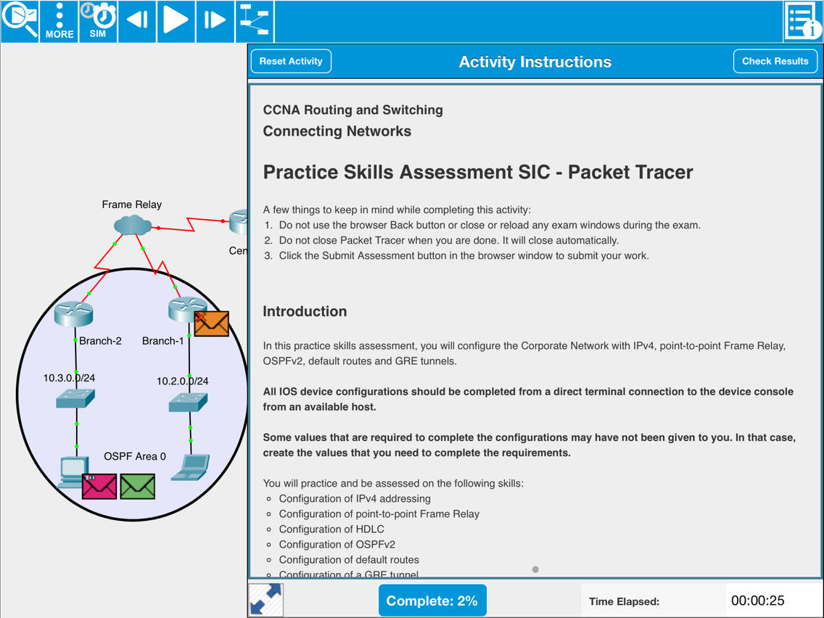Click the Time Elapsed 00:00:25 value
The image size is (824, 618).
coord(757,601)
